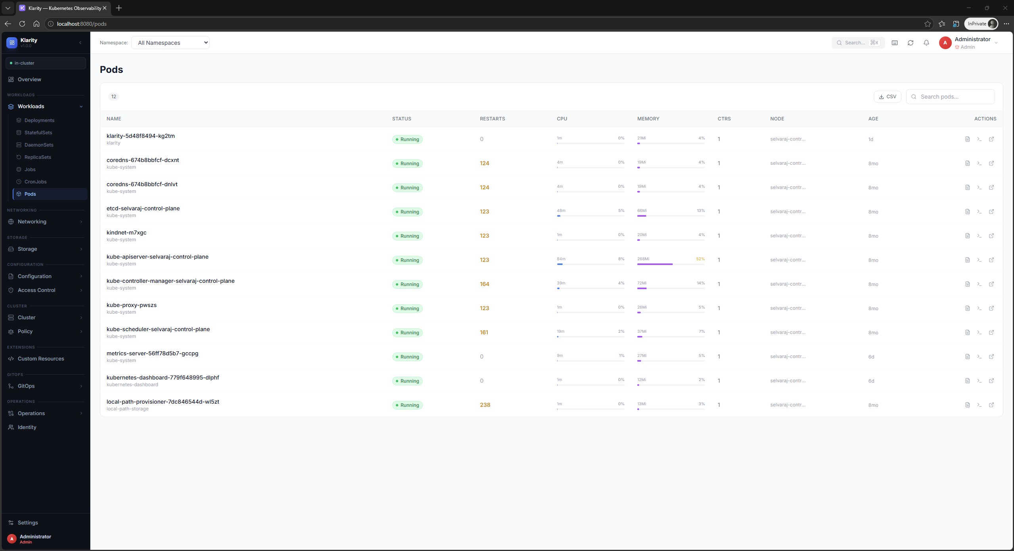Image resolution: width=1014 pixels, height=551 pixels.
Task: Go to DaemonSets page
Action: 50,145
